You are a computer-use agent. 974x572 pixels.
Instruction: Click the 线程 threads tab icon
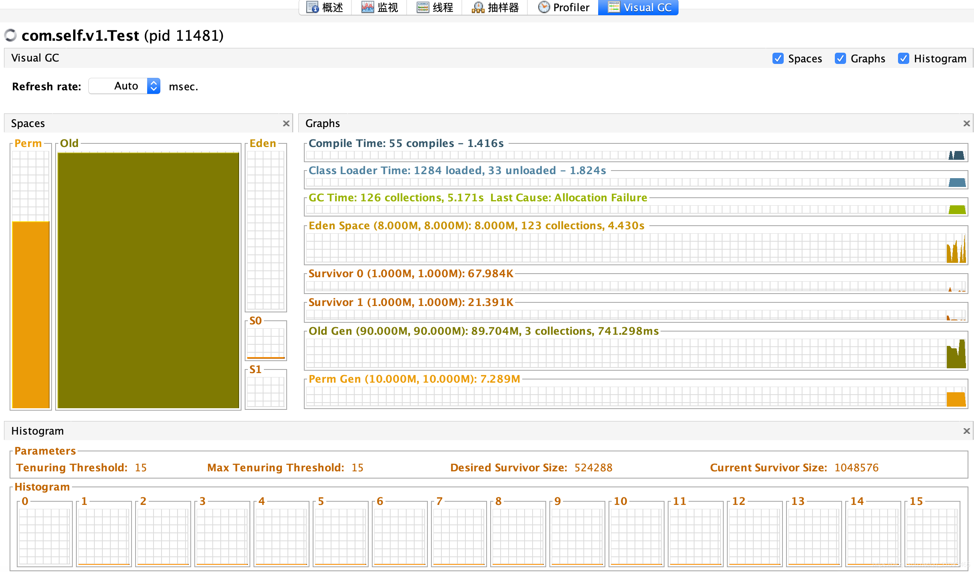(x=423, y=7)
